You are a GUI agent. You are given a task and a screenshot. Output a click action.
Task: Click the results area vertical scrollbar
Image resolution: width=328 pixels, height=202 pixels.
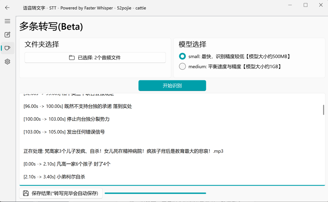[323, 110]
